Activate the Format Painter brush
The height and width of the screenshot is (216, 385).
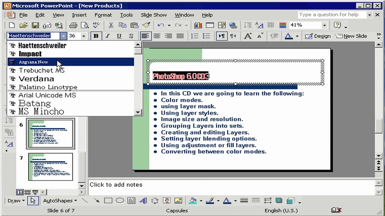point(146,25)
